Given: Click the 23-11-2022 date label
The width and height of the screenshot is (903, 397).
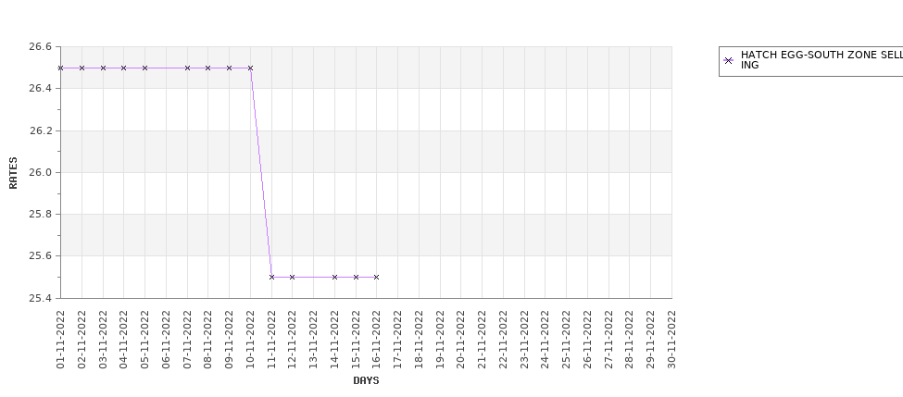Looking at the screenshot, I should coord(524,340).
